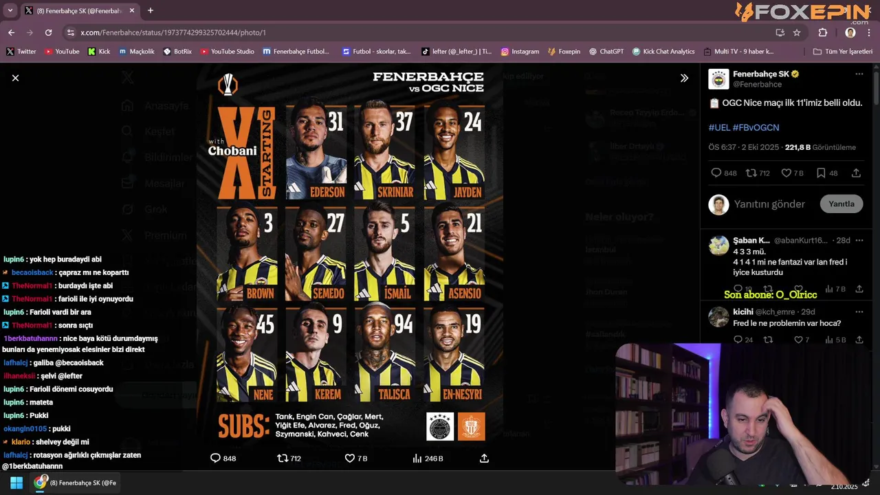Open the YouTube Studio bookmark

(227, 52)
